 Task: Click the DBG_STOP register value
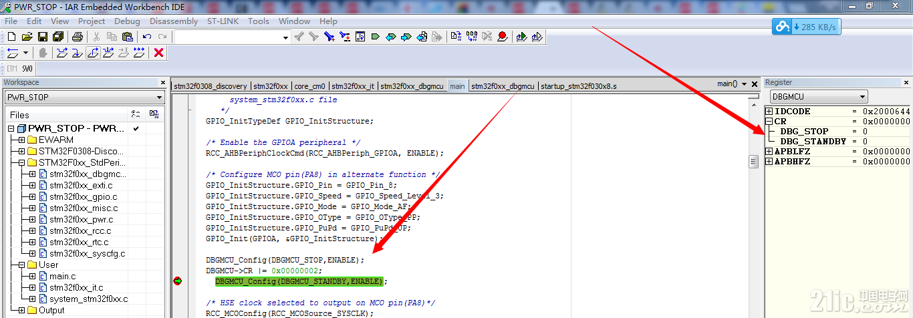pos(865,132)
